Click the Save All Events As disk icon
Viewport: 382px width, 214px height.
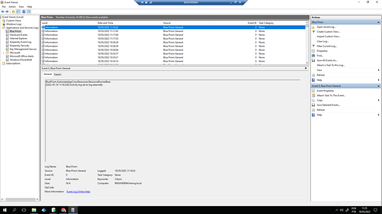(314, 61)
